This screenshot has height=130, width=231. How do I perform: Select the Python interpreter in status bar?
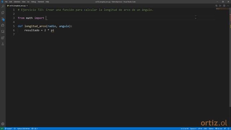23,129
